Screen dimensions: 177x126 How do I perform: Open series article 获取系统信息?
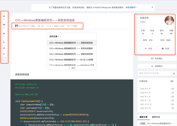click(x=72, y=43)
